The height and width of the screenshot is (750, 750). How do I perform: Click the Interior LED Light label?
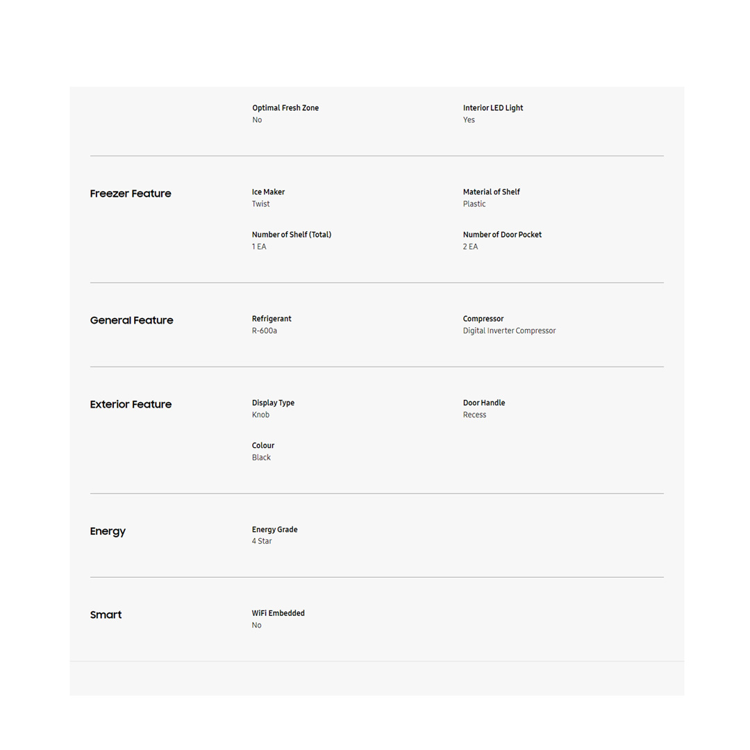[x=493, y=108]
